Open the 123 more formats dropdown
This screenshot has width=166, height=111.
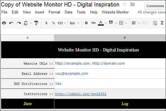click(x=62, y=23)
